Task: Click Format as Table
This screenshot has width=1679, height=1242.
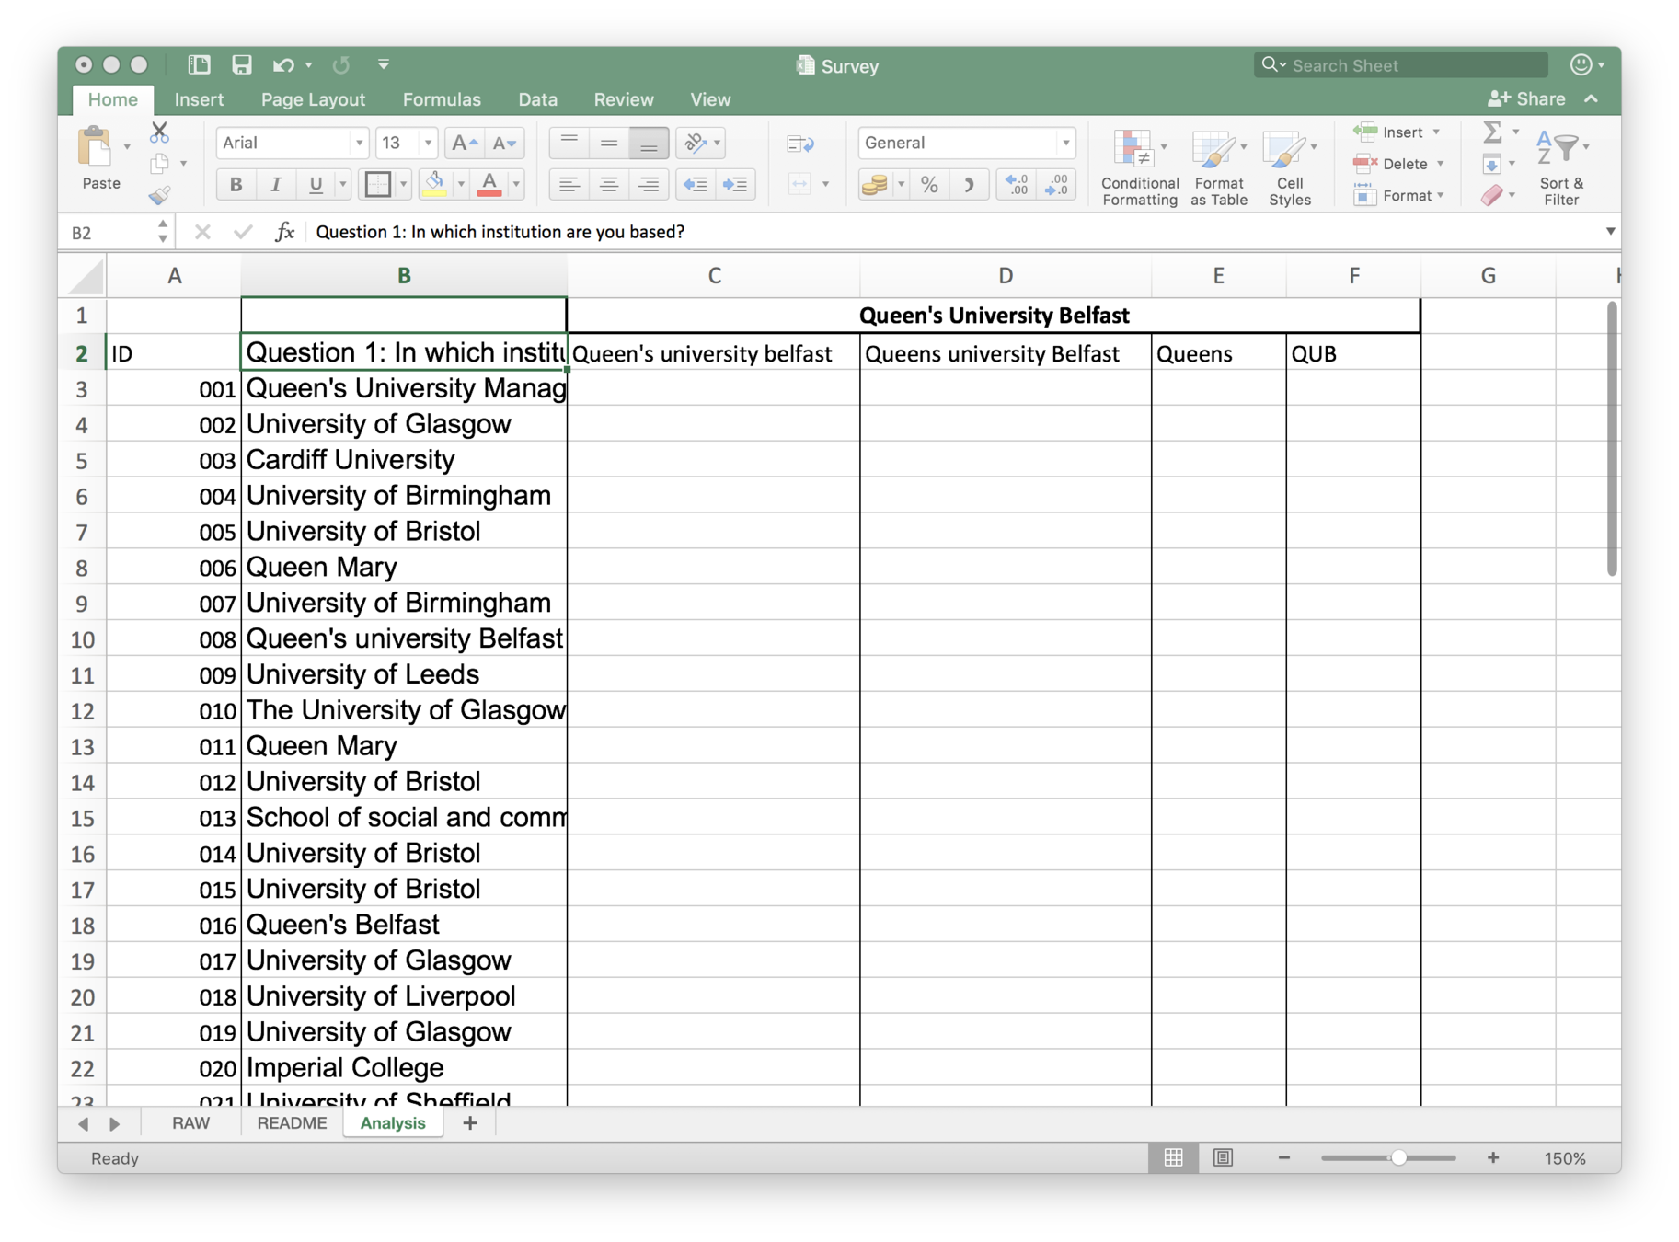Action: (1218, 168)
